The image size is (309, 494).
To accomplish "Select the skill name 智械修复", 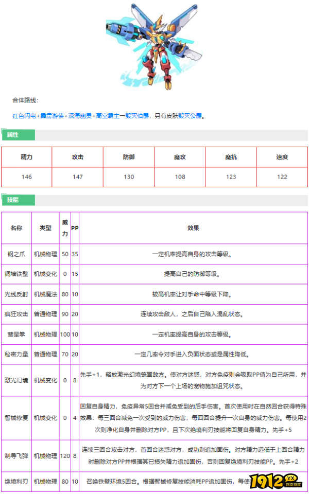I will 16,418.
